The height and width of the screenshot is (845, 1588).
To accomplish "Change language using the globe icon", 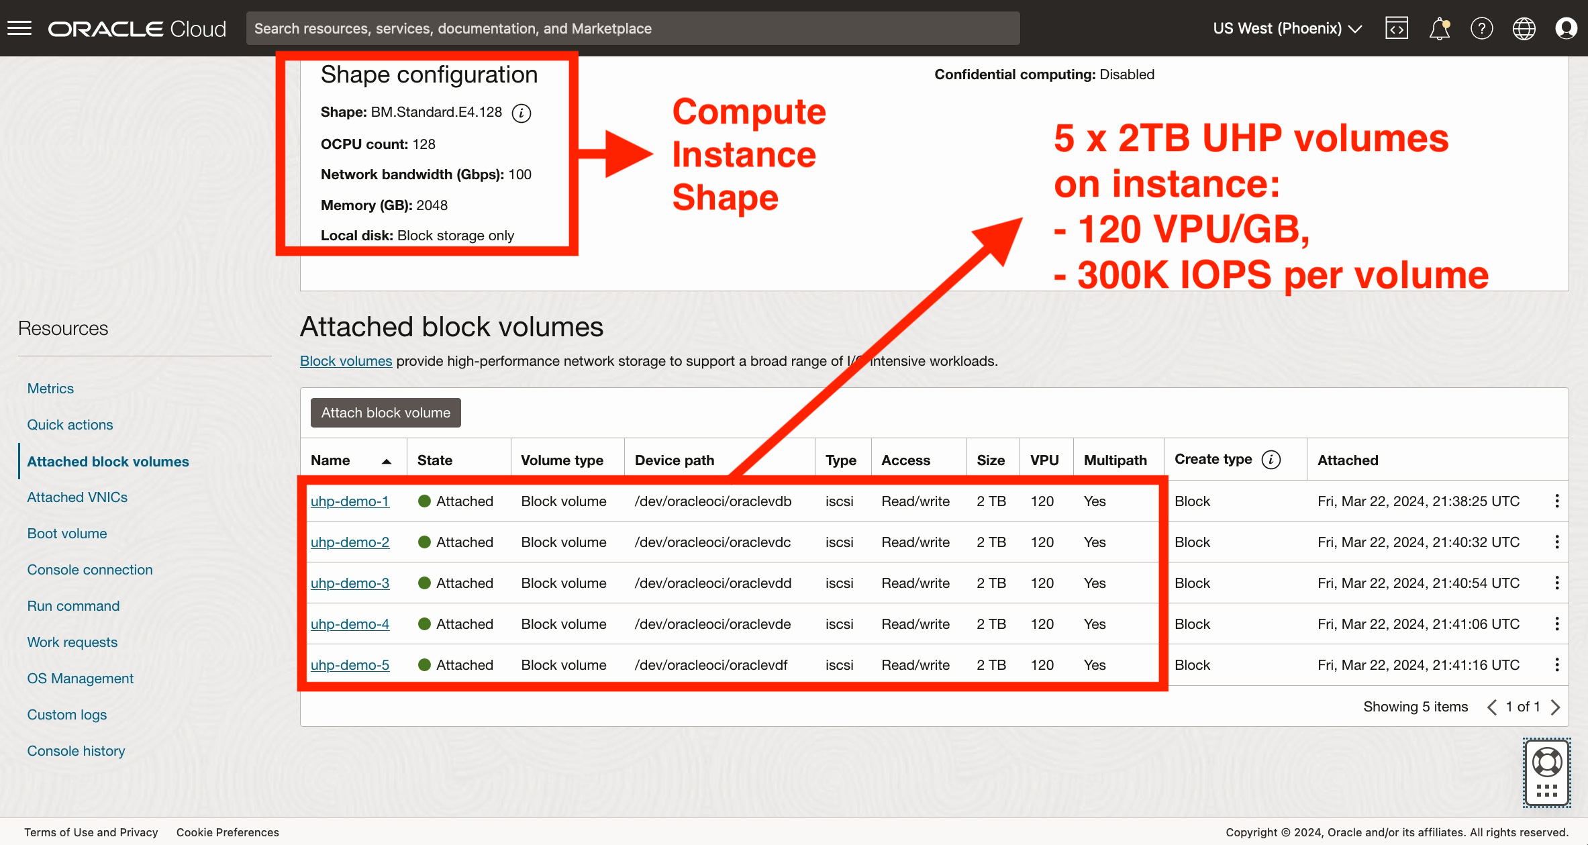I will 1524,28.
